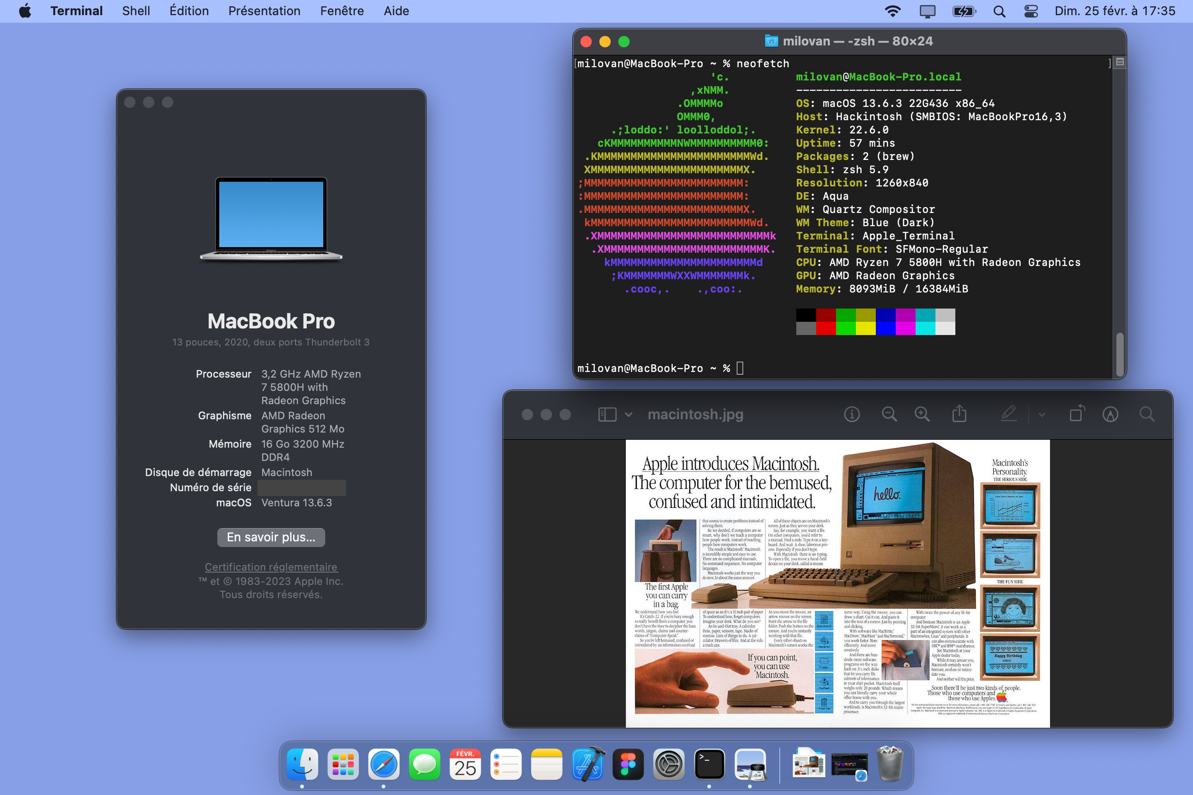1193x795 pixels.
Task: Open the Share icon in Preview
Action: (959, 414)
